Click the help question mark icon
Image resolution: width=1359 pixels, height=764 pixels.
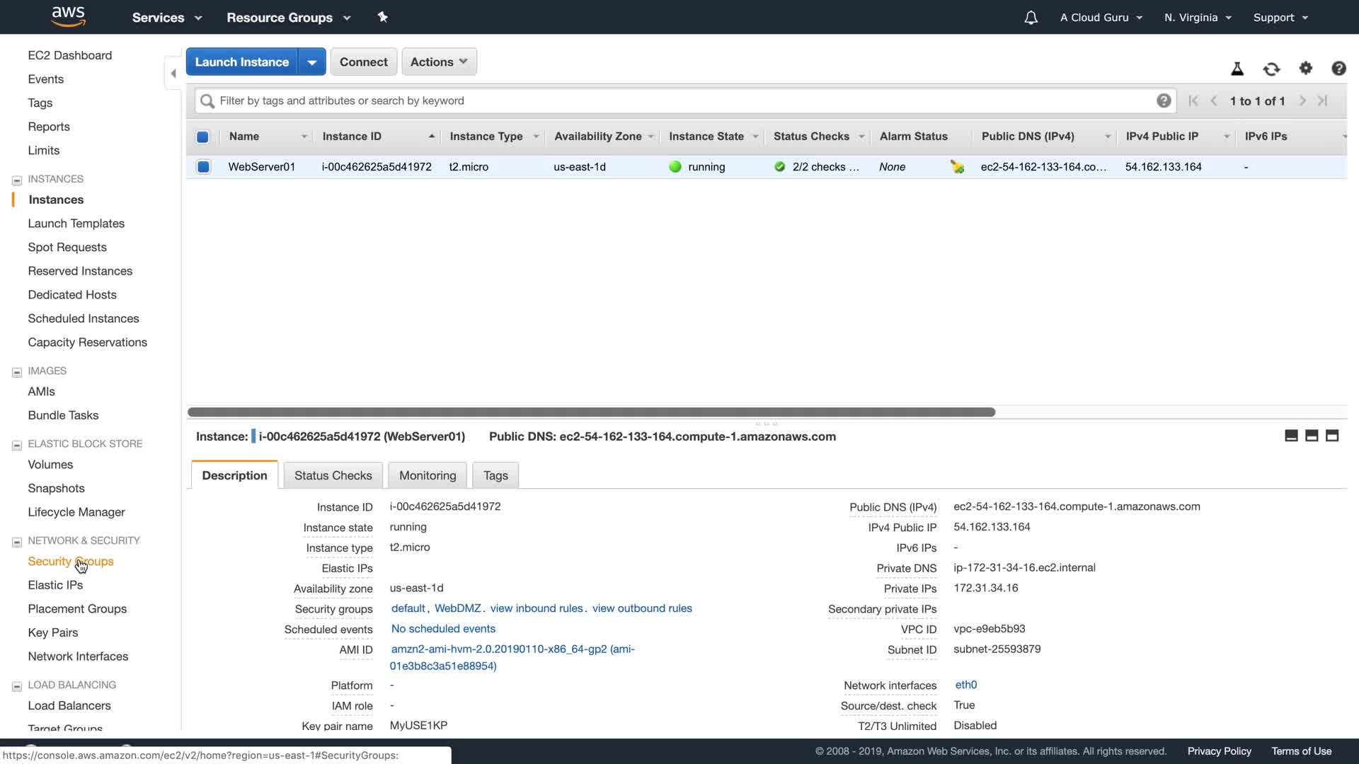[x=1338, y=68]
